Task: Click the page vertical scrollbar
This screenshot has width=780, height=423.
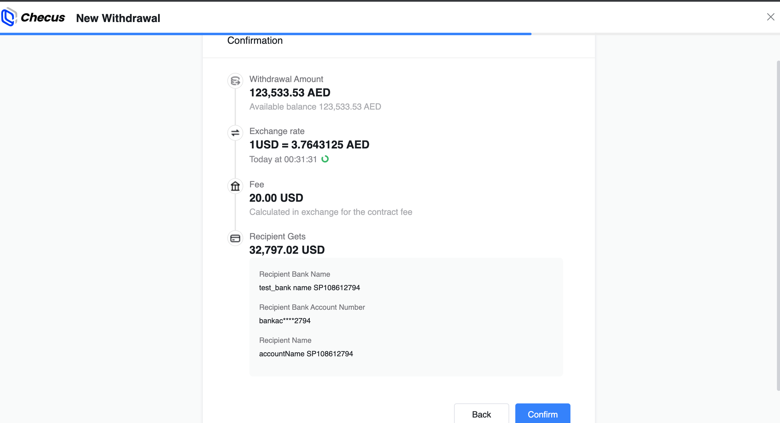Action: 778,226
